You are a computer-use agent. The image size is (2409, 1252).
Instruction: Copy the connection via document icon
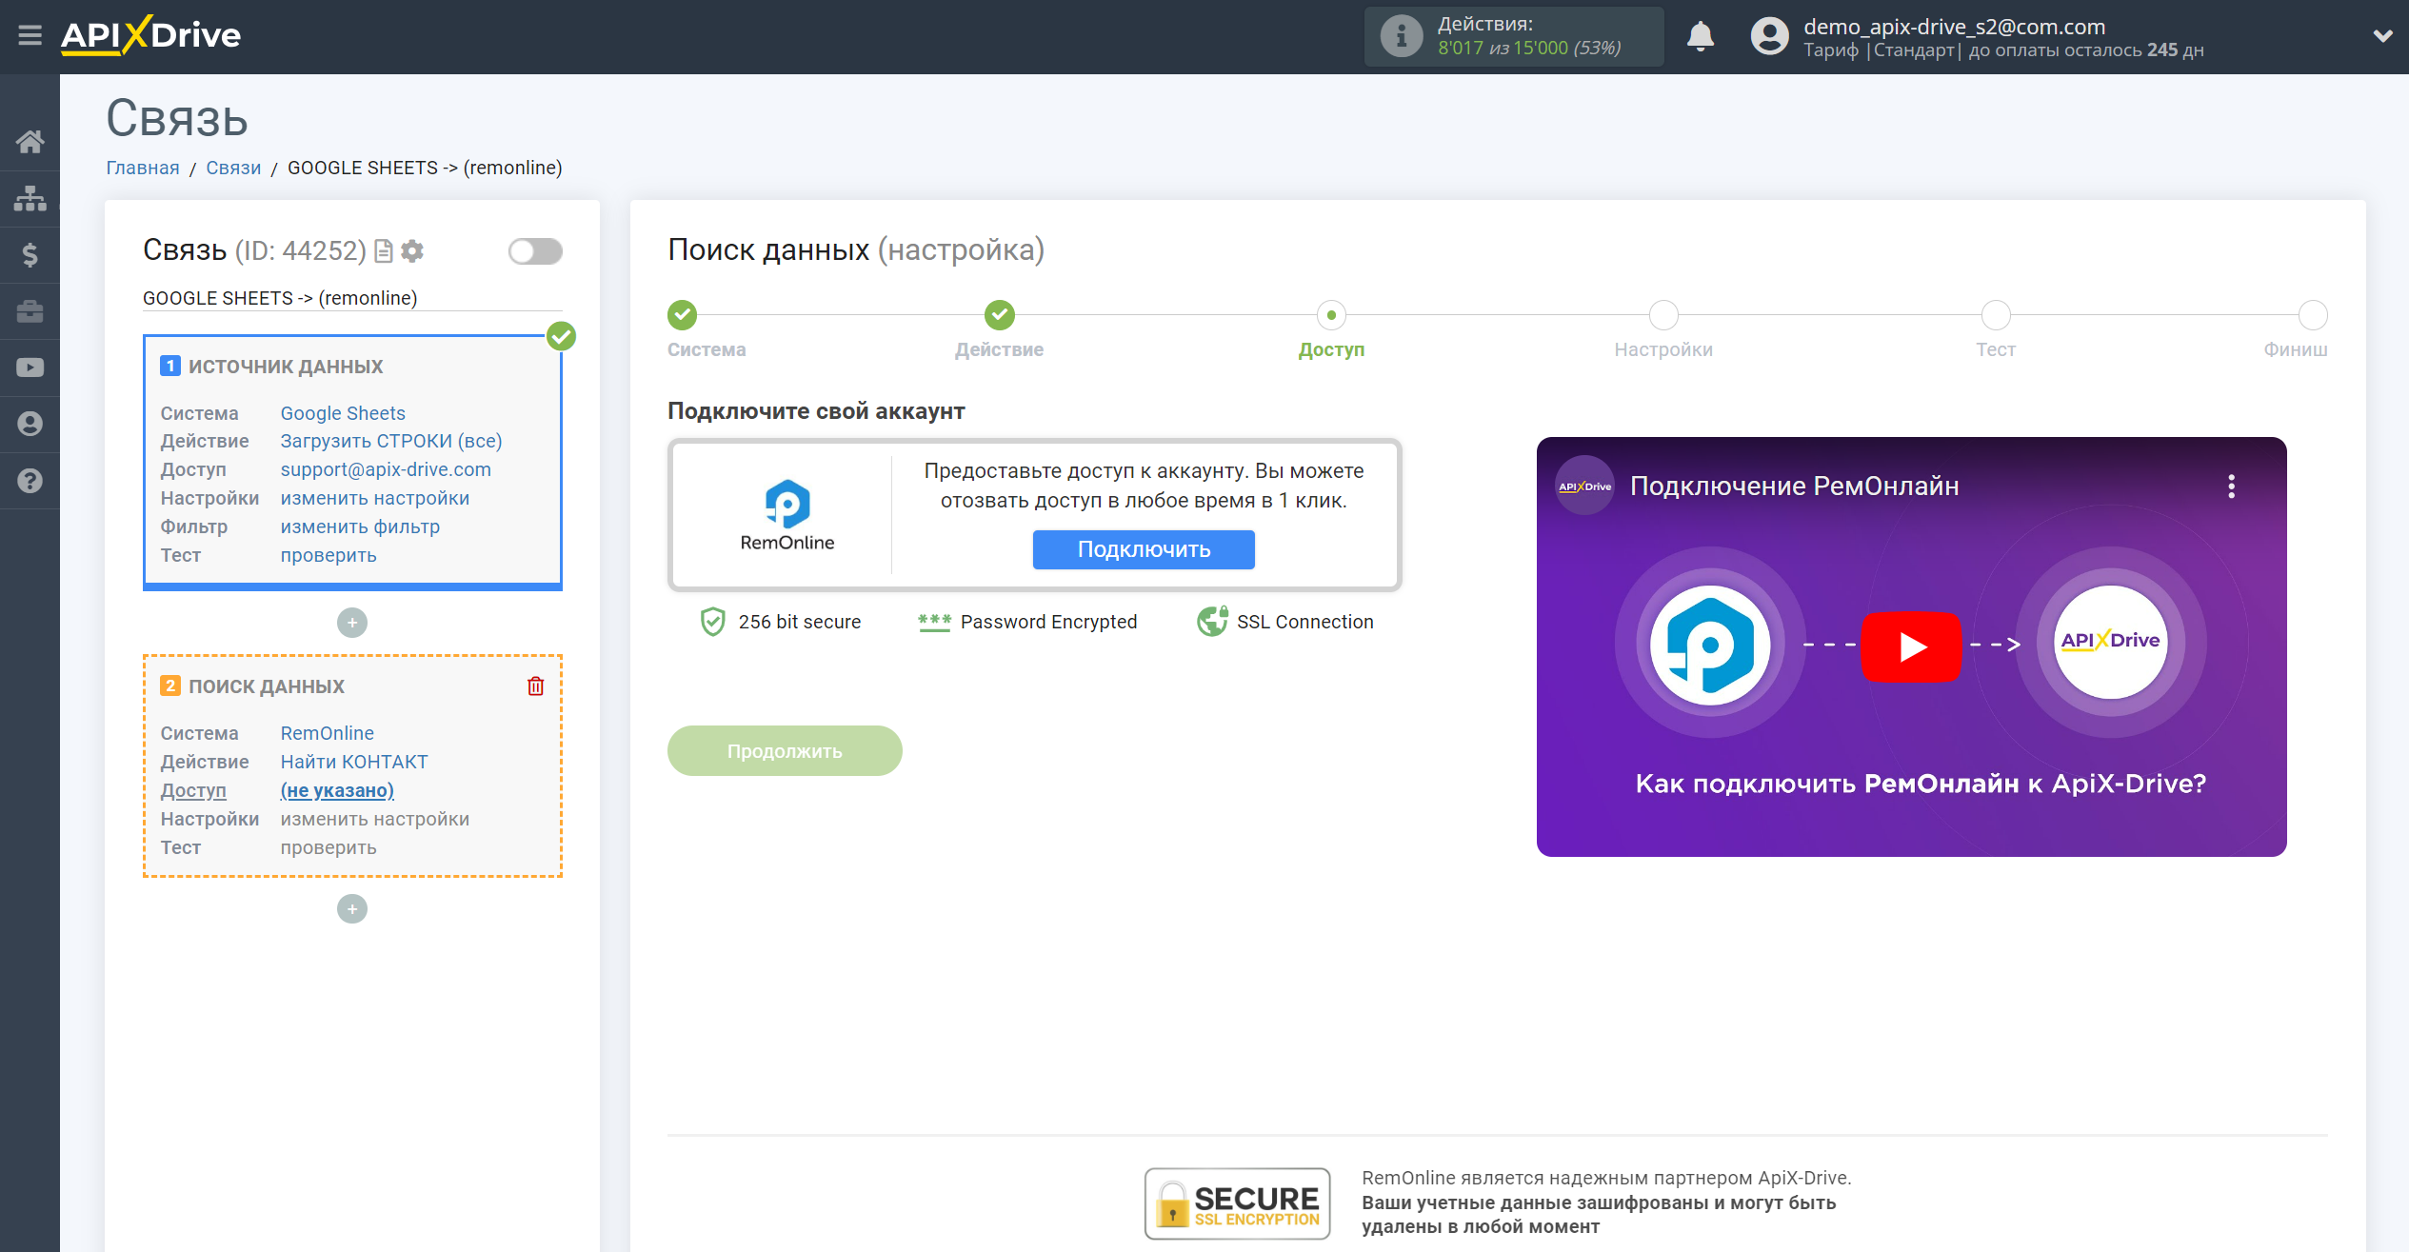tap(384, 250)
